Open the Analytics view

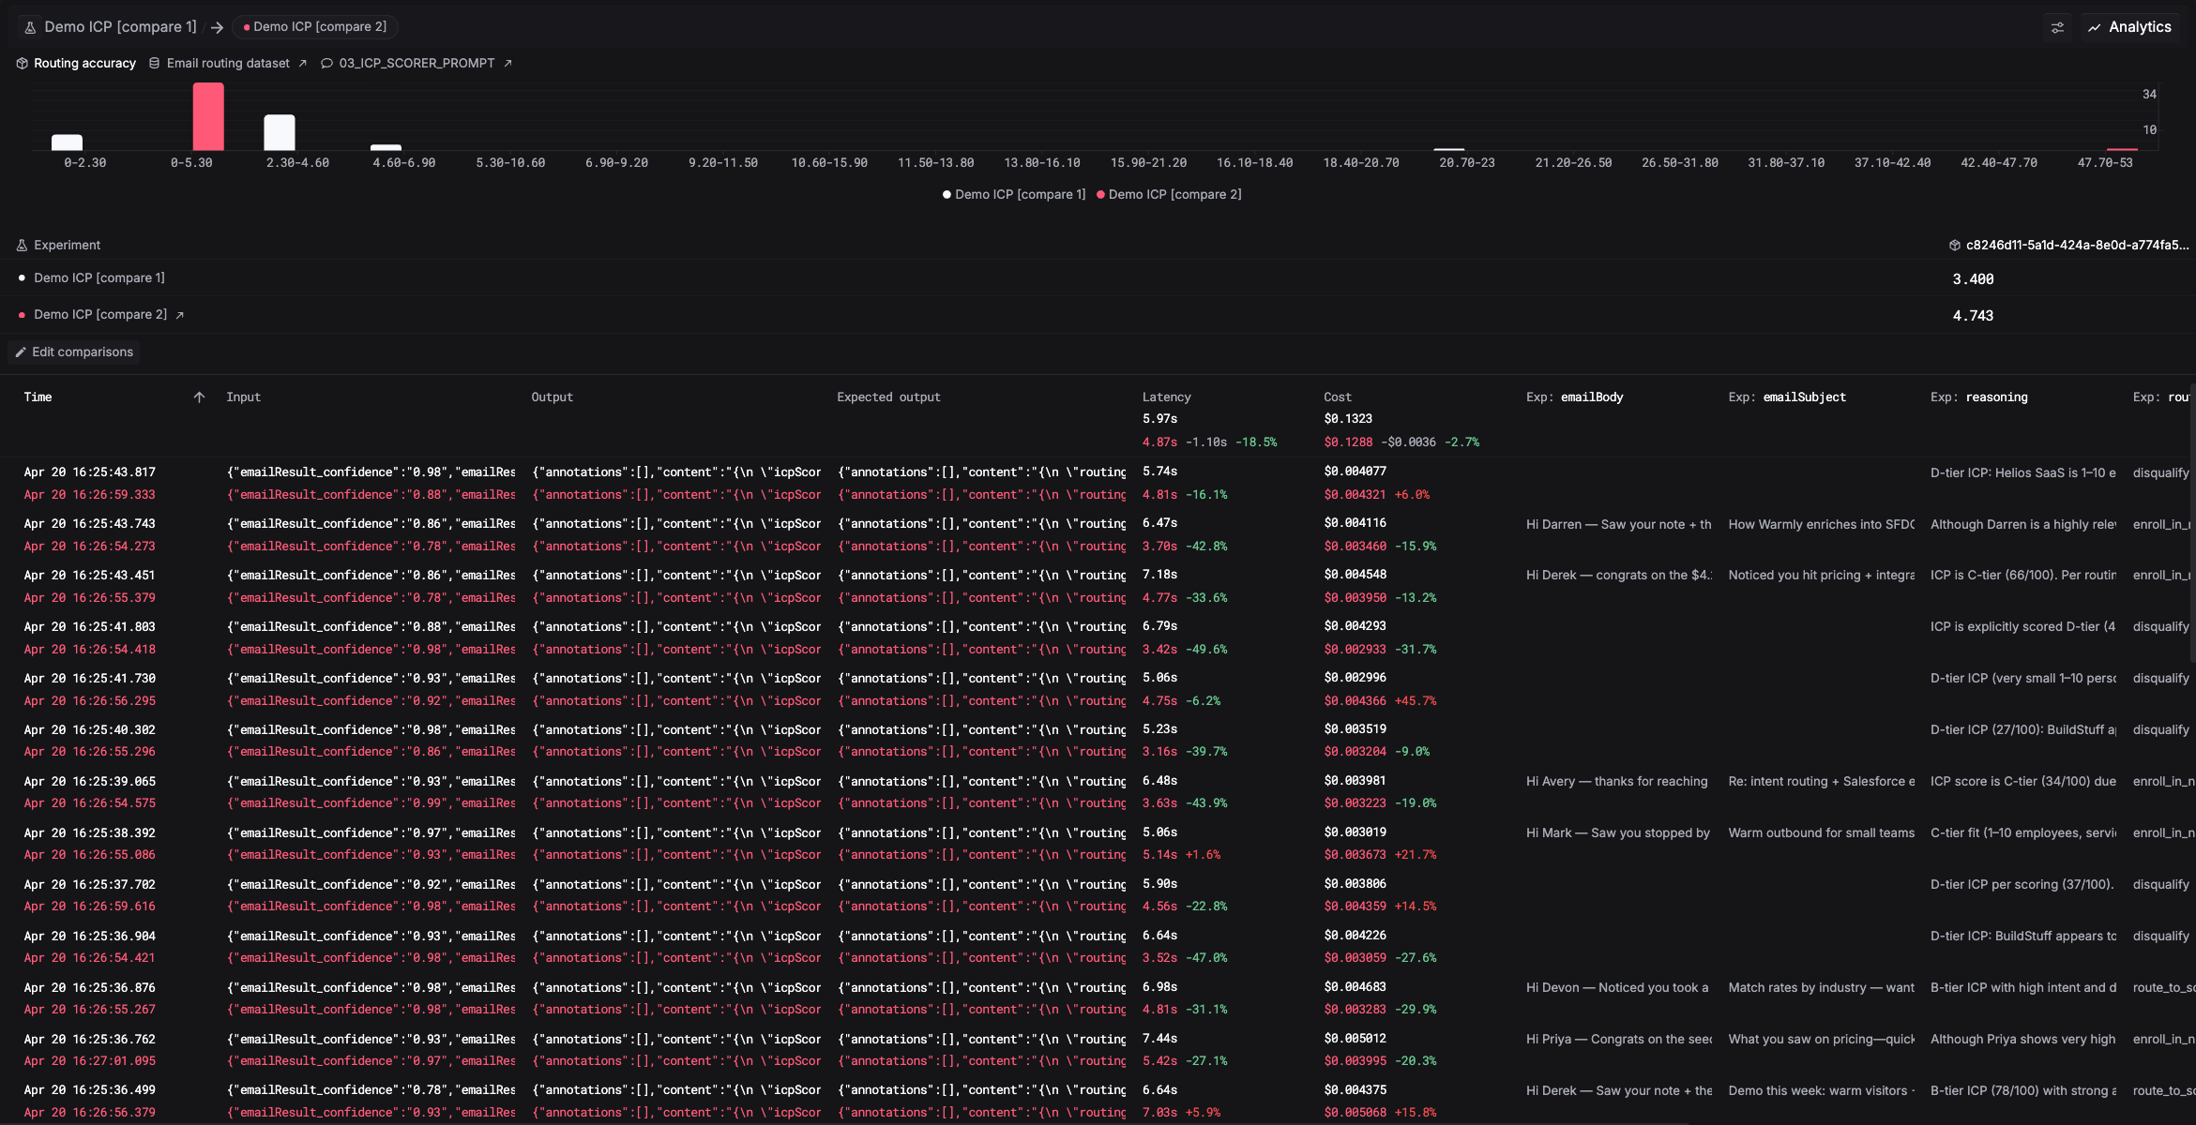click(2130, 27)
